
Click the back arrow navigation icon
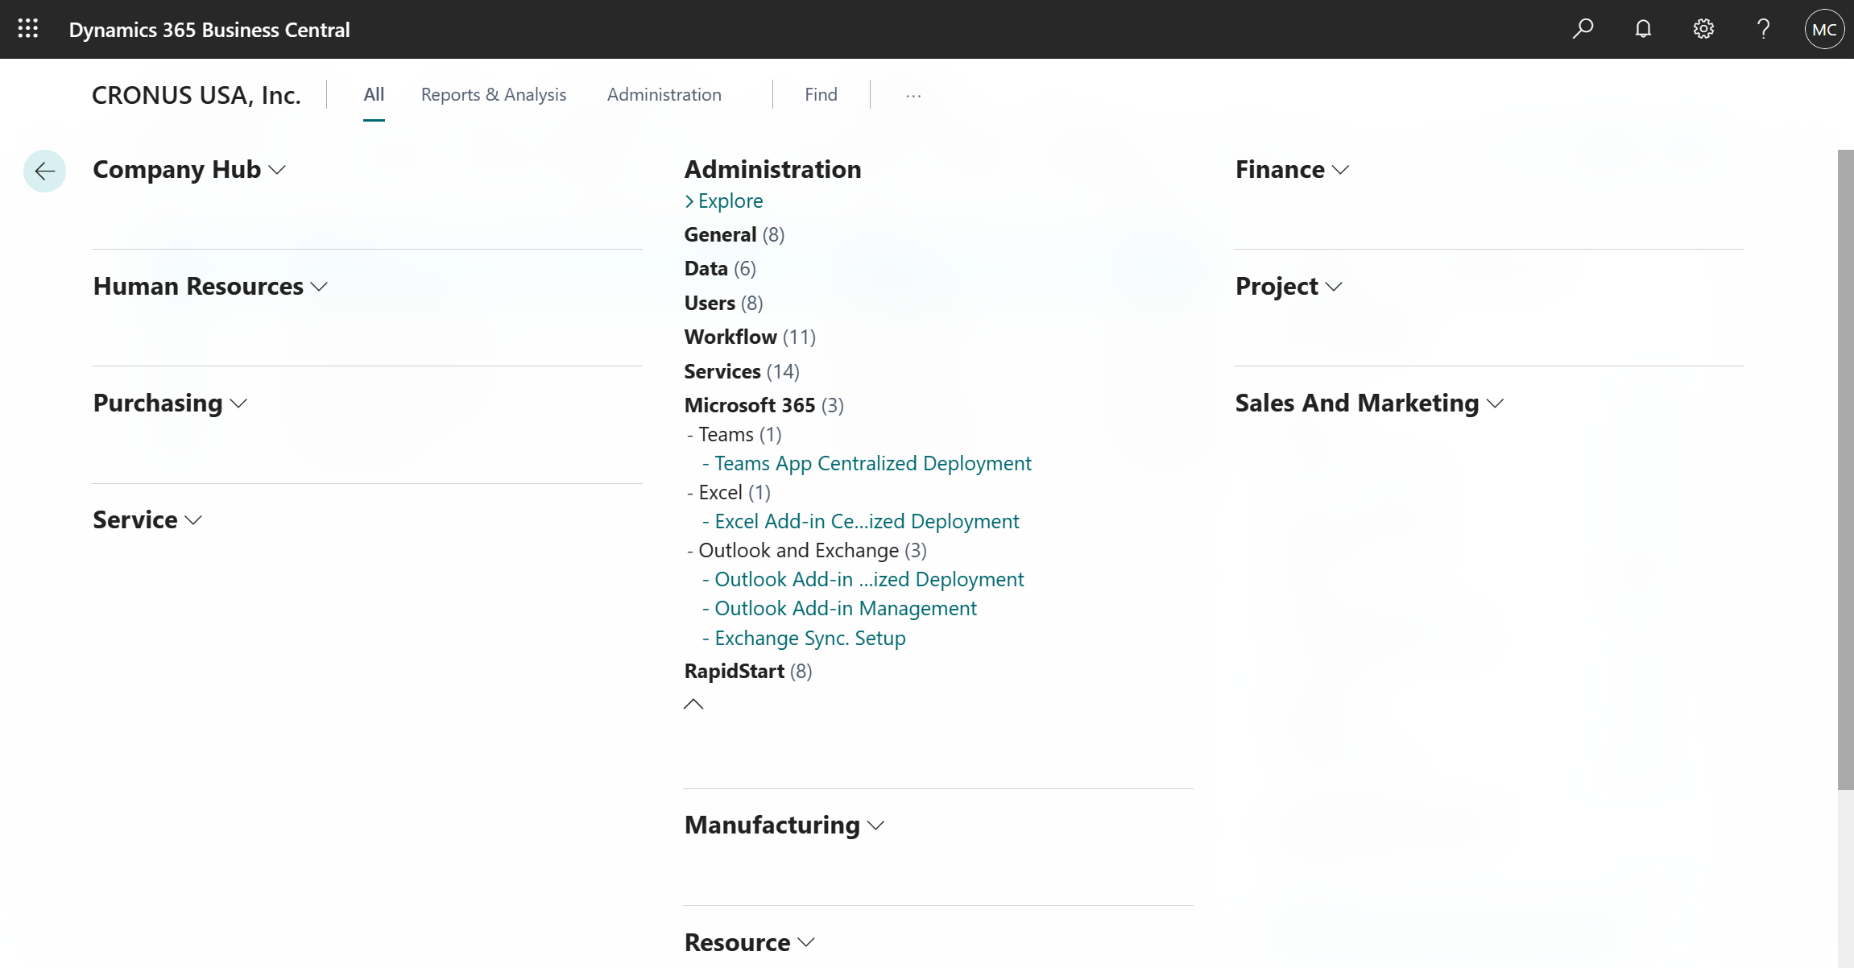(x=44, y=171)
